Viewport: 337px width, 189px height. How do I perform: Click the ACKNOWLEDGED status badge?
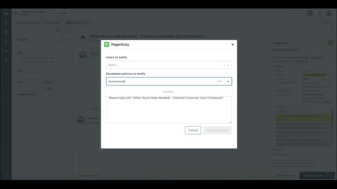tap(314, 75)
